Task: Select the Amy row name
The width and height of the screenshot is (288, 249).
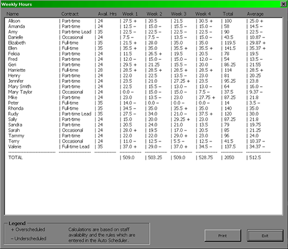Action: click(x=13, y=32)
